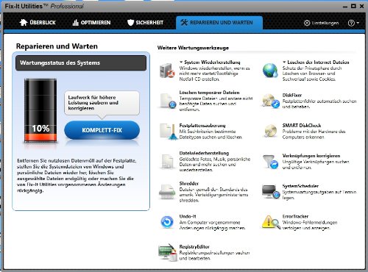The height and width of the screenshot is (272, 368).
Task: Click the Überblick house icon
Action: click(24, 22)
